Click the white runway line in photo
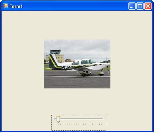Viewport: 154px width, 133px height. coord(77,77)
